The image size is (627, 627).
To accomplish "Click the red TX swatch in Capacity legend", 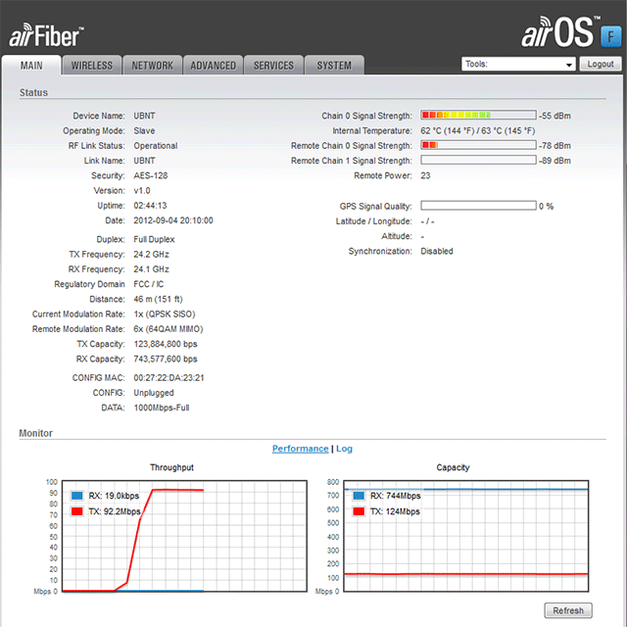I will pyautogui.click(x=359, y=511).
